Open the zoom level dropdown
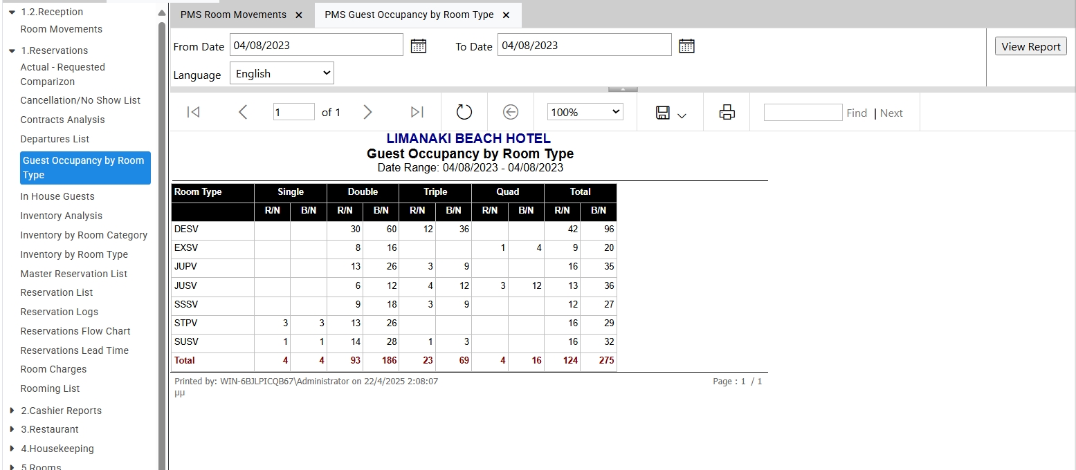This screenshot has width=1076, height=470. coord(585,112)
